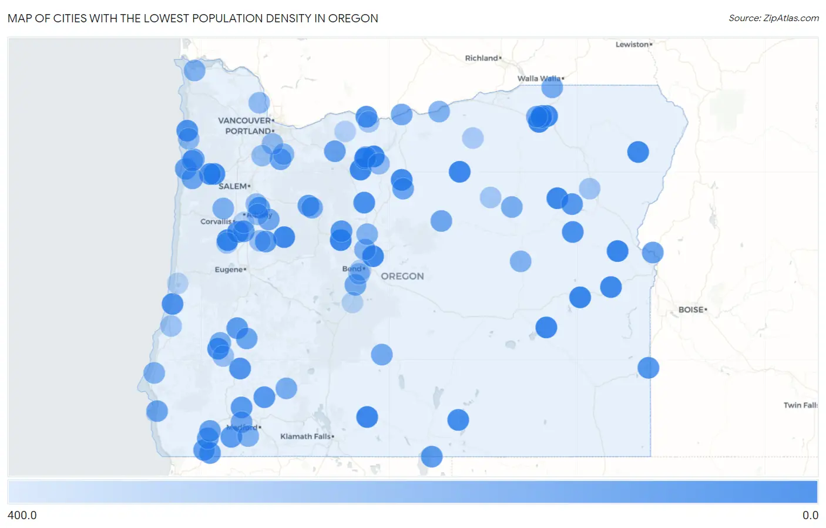This screenshot has height=528, width=826.
Task: Click the map title about lowest population density
Action: click(x=193, y=18)
